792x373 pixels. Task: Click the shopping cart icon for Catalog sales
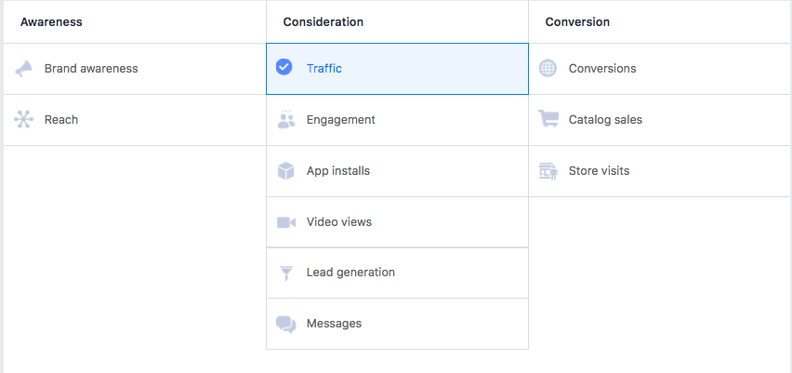[548, 120]
